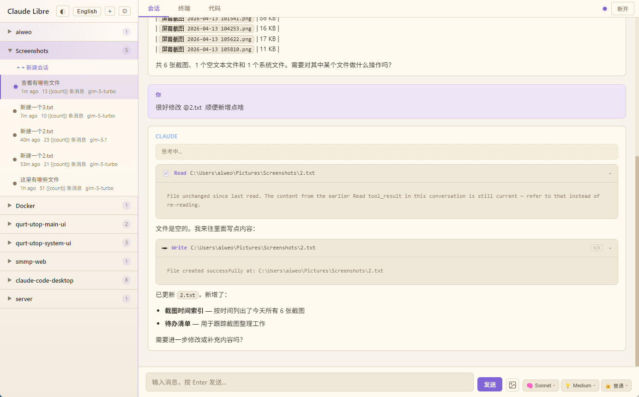Switch to the 会话 tab
This screenshot has height=397, width=639.
click(154, 8)
